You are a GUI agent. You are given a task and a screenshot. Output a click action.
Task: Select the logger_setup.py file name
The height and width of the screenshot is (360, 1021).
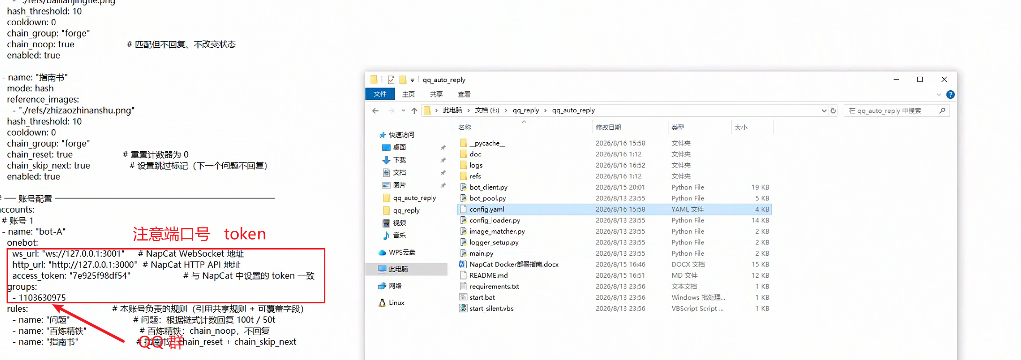pos(494,242)
